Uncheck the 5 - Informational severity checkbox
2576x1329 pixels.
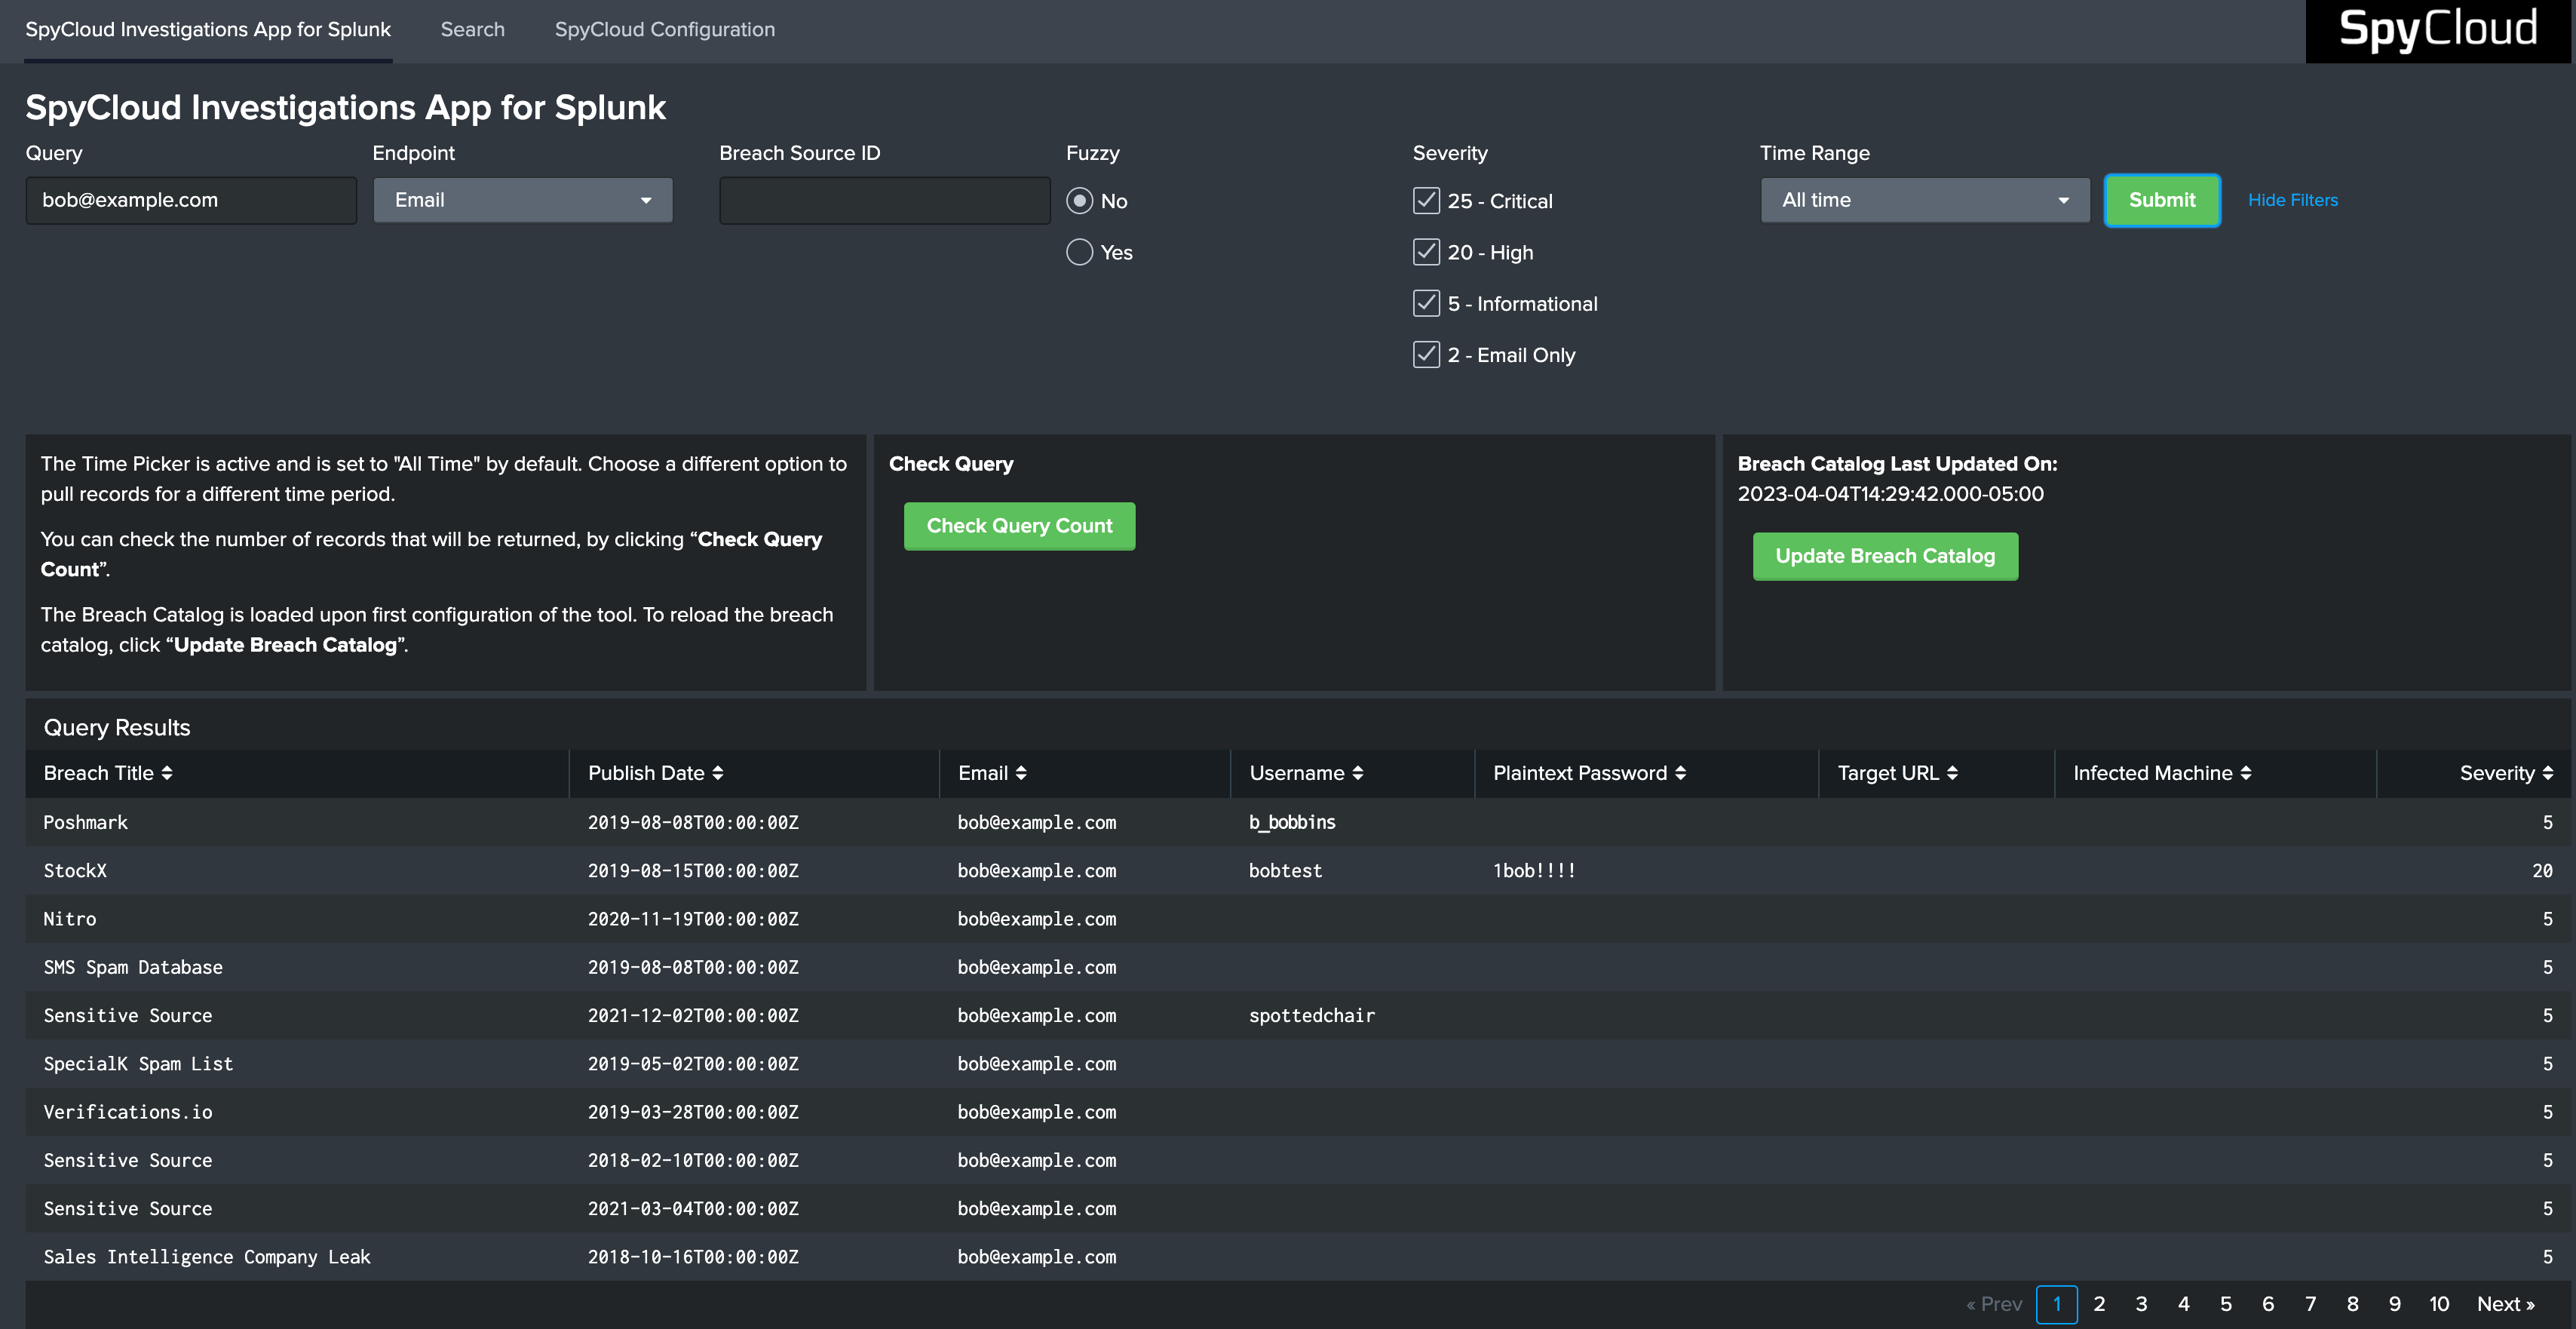[x=1426, y=303]
